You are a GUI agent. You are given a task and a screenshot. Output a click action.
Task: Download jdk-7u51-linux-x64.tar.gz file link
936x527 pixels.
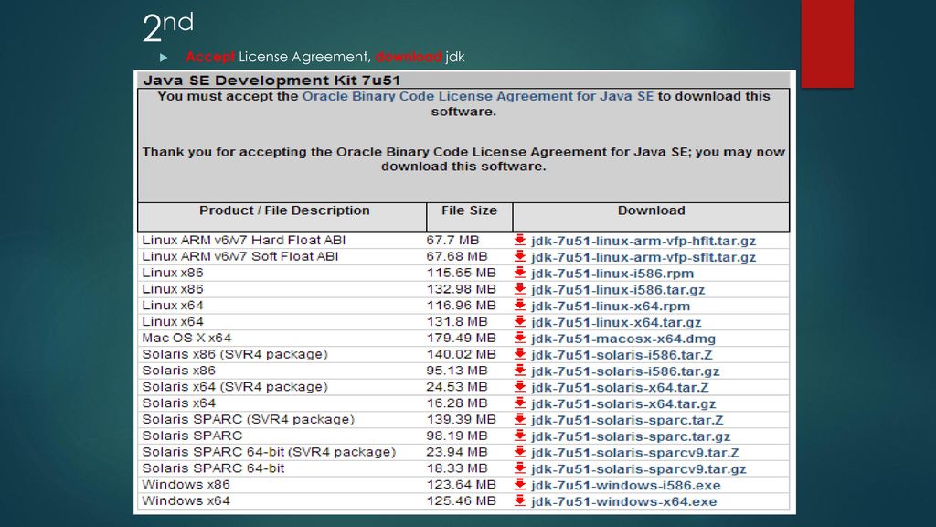pos(616,322)
